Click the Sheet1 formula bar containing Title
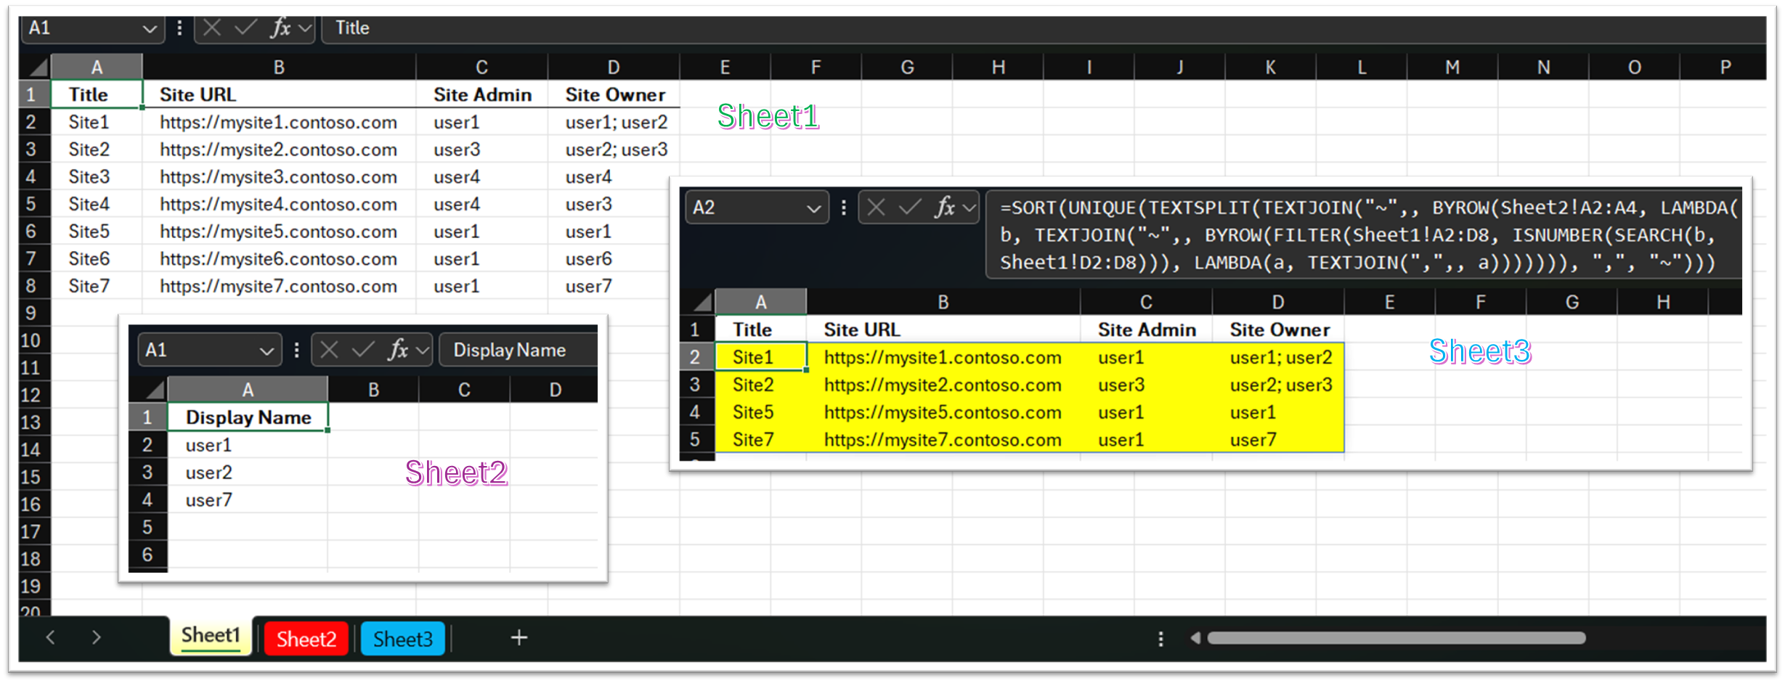Viewport: 1785px width, 683px height. [1044, 28]
